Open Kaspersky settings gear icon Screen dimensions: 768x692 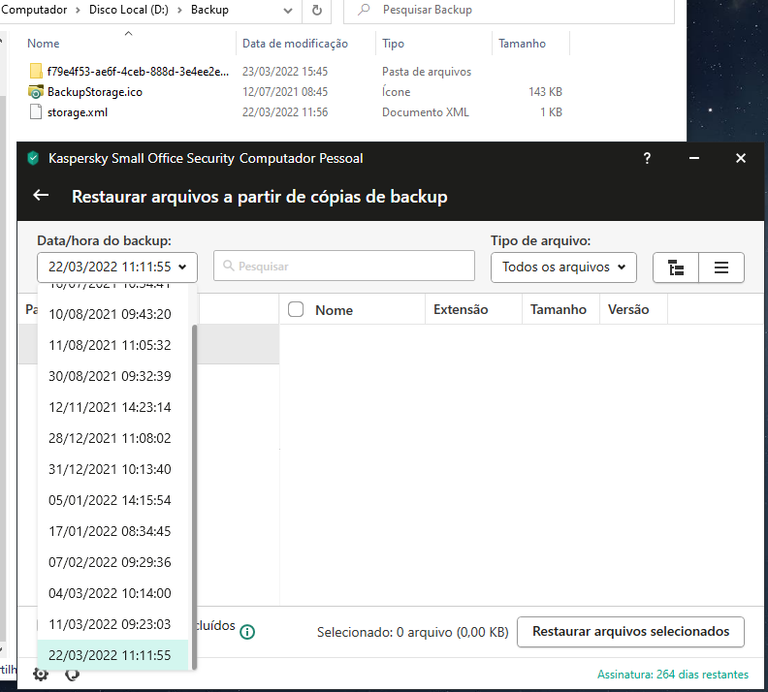tap(41, 675)
